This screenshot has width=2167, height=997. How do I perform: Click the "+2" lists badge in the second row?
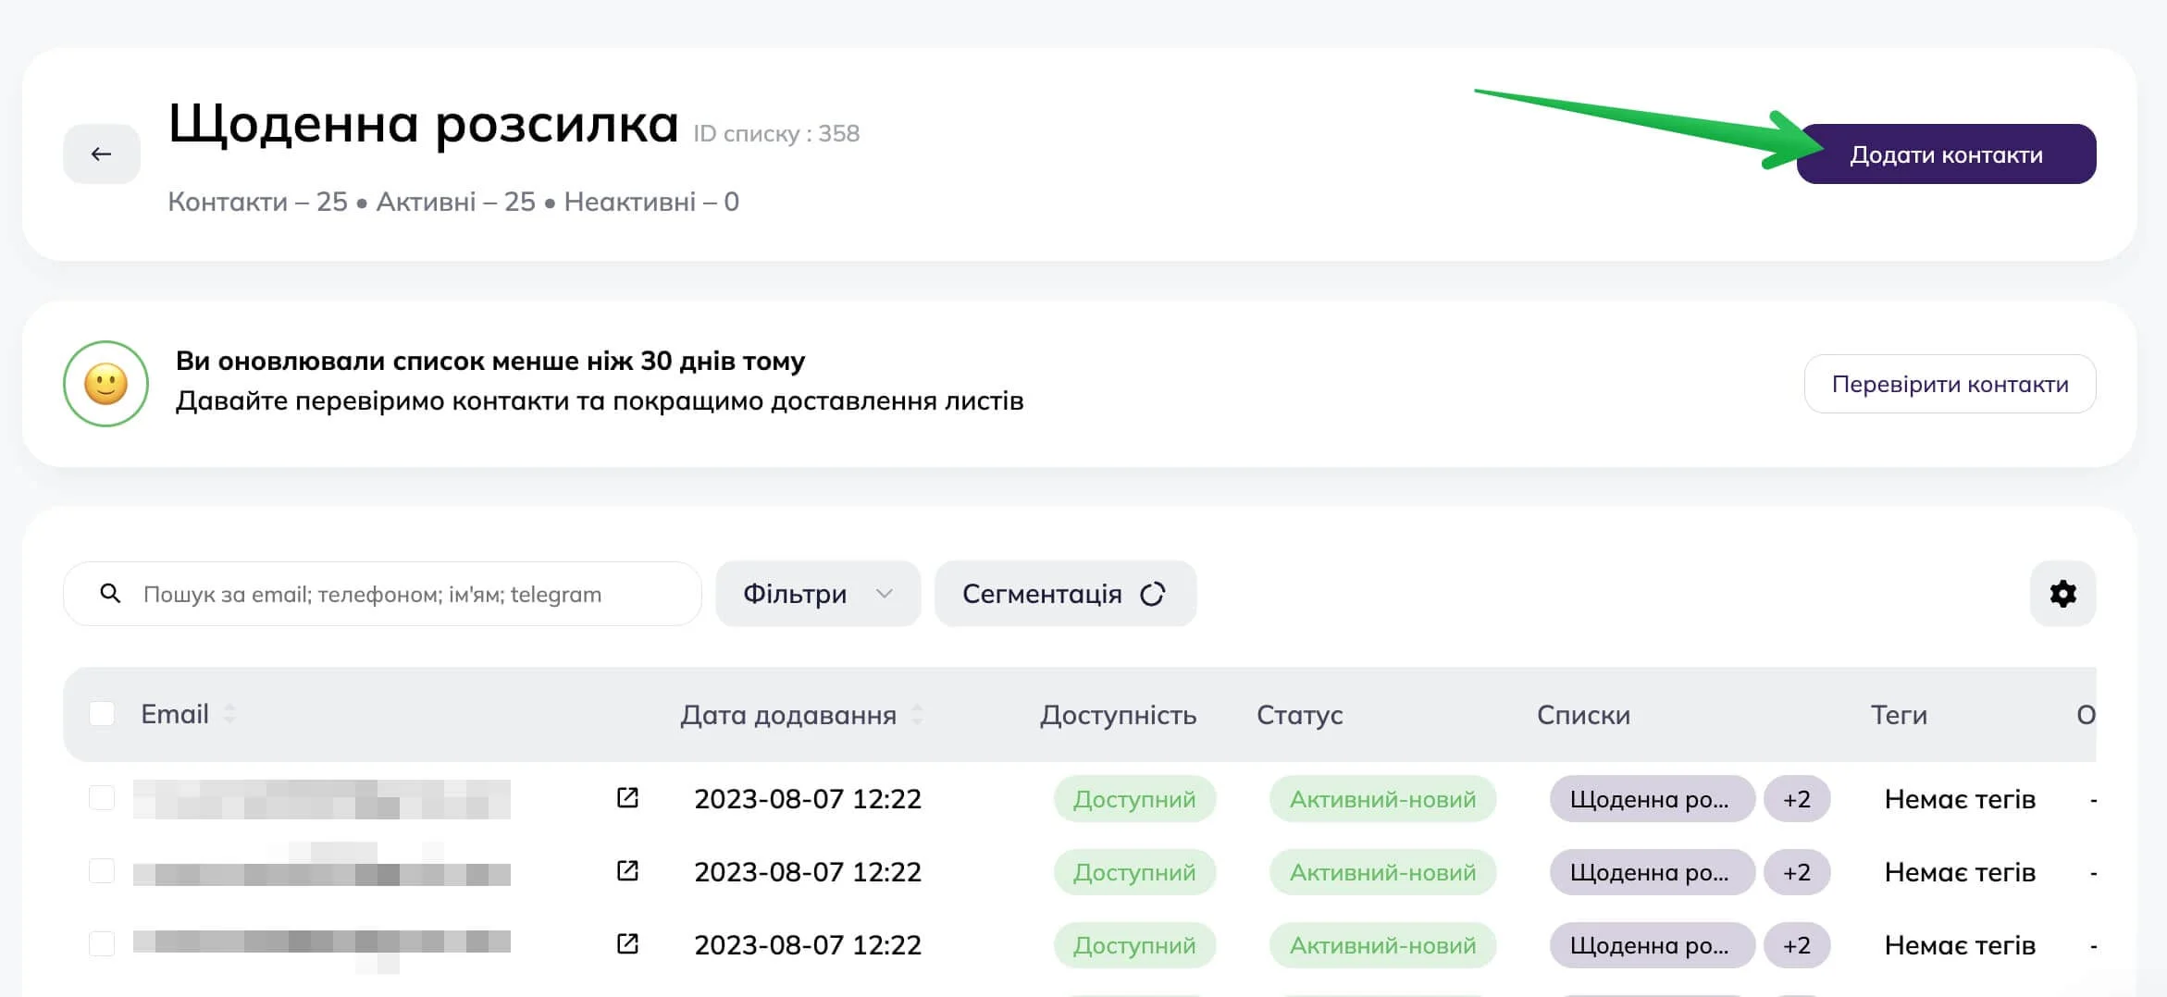pyautogui.click(x=1797, y=871)
